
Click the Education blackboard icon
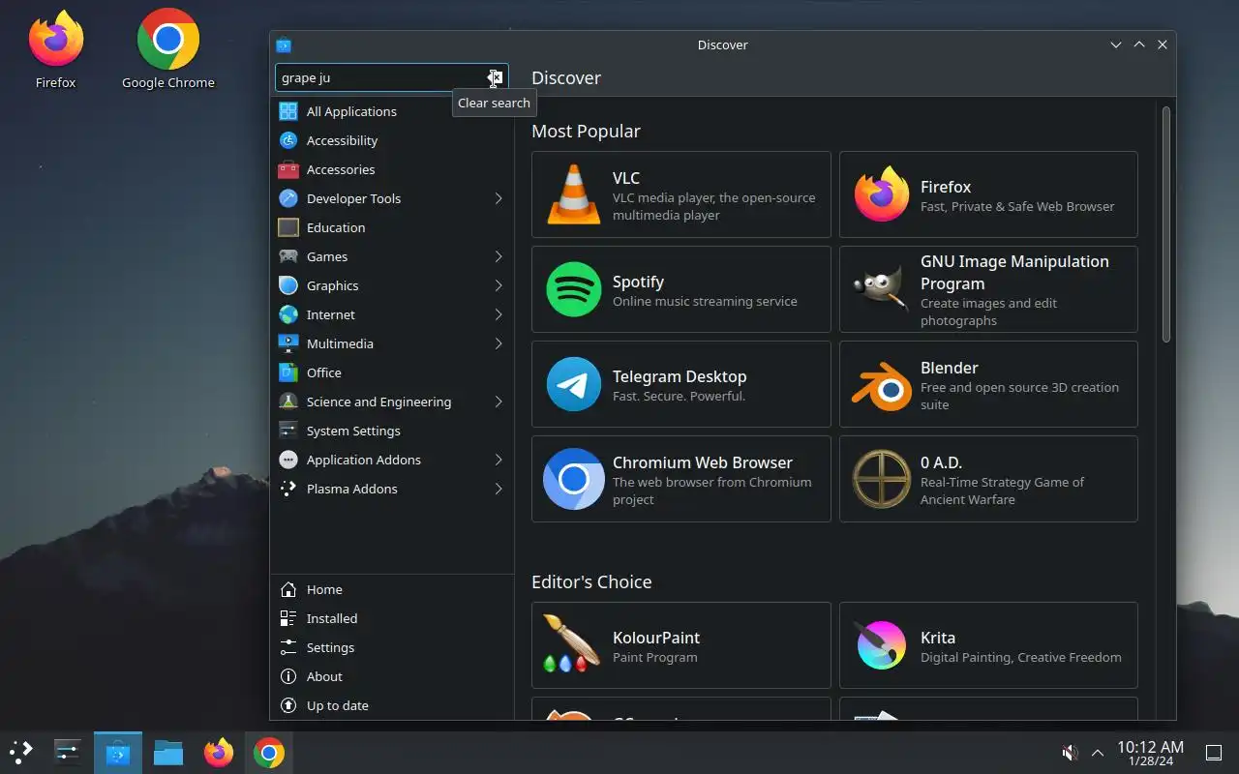pyautogui.click(x=288, y=227)
